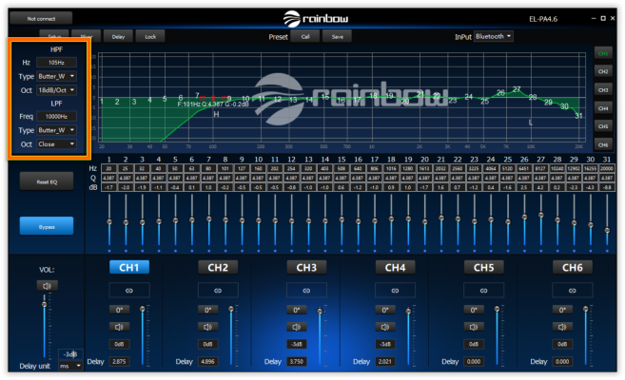Click the link icon under CH1

click(129, 291)
